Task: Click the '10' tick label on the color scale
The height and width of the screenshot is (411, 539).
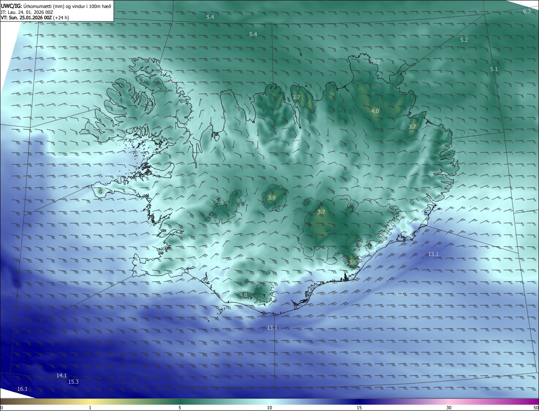Action: pyautogui.click(x=269, y=408)
